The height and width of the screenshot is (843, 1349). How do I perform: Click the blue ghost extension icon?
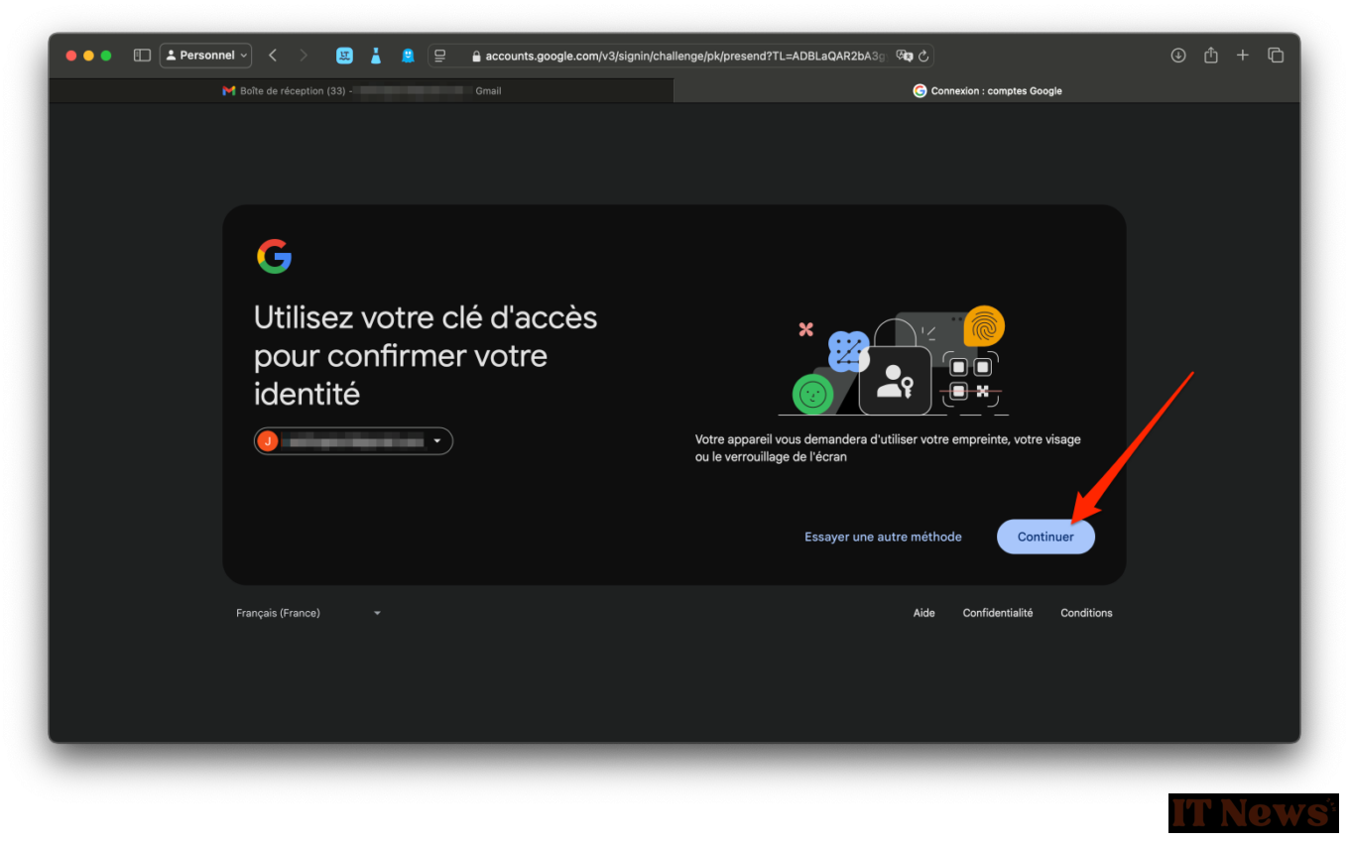[x=408, y=56]
